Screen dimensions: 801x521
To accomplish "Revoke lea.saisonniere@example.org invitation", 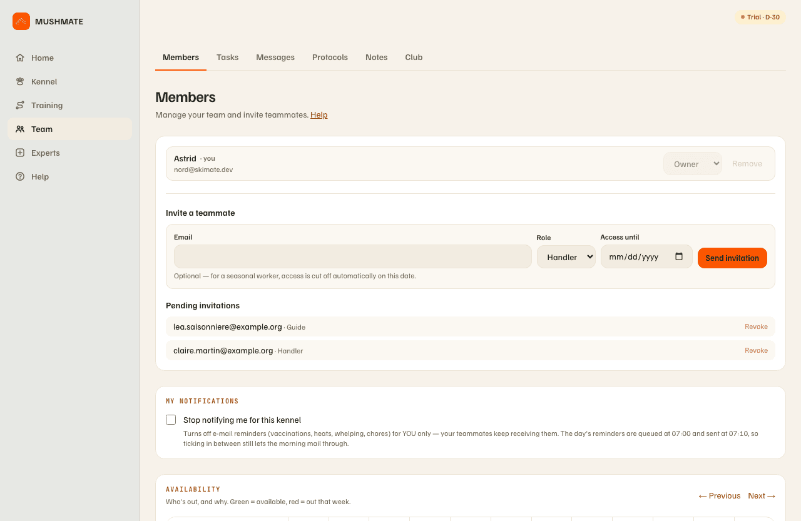I will point(756,326).
